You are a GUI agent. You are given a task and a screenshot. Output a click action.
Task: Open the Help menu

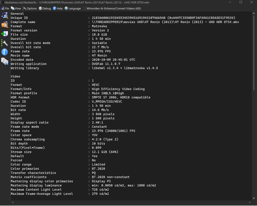[58, 9]
